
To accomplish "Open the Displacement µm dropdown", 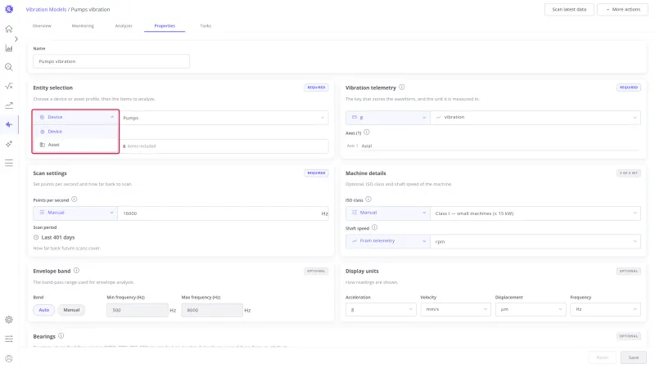I will (x=531, y=310).
